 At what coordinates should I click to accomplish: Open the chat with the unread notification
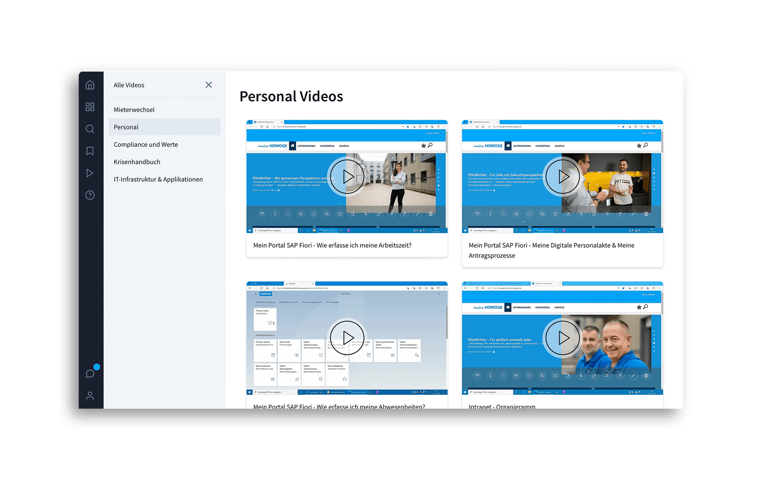[90, 373]
